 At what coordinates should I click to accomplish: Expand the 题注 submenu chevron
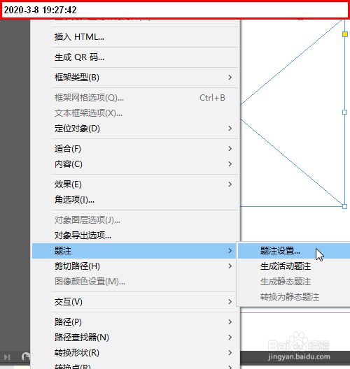[x=230, y=251]
